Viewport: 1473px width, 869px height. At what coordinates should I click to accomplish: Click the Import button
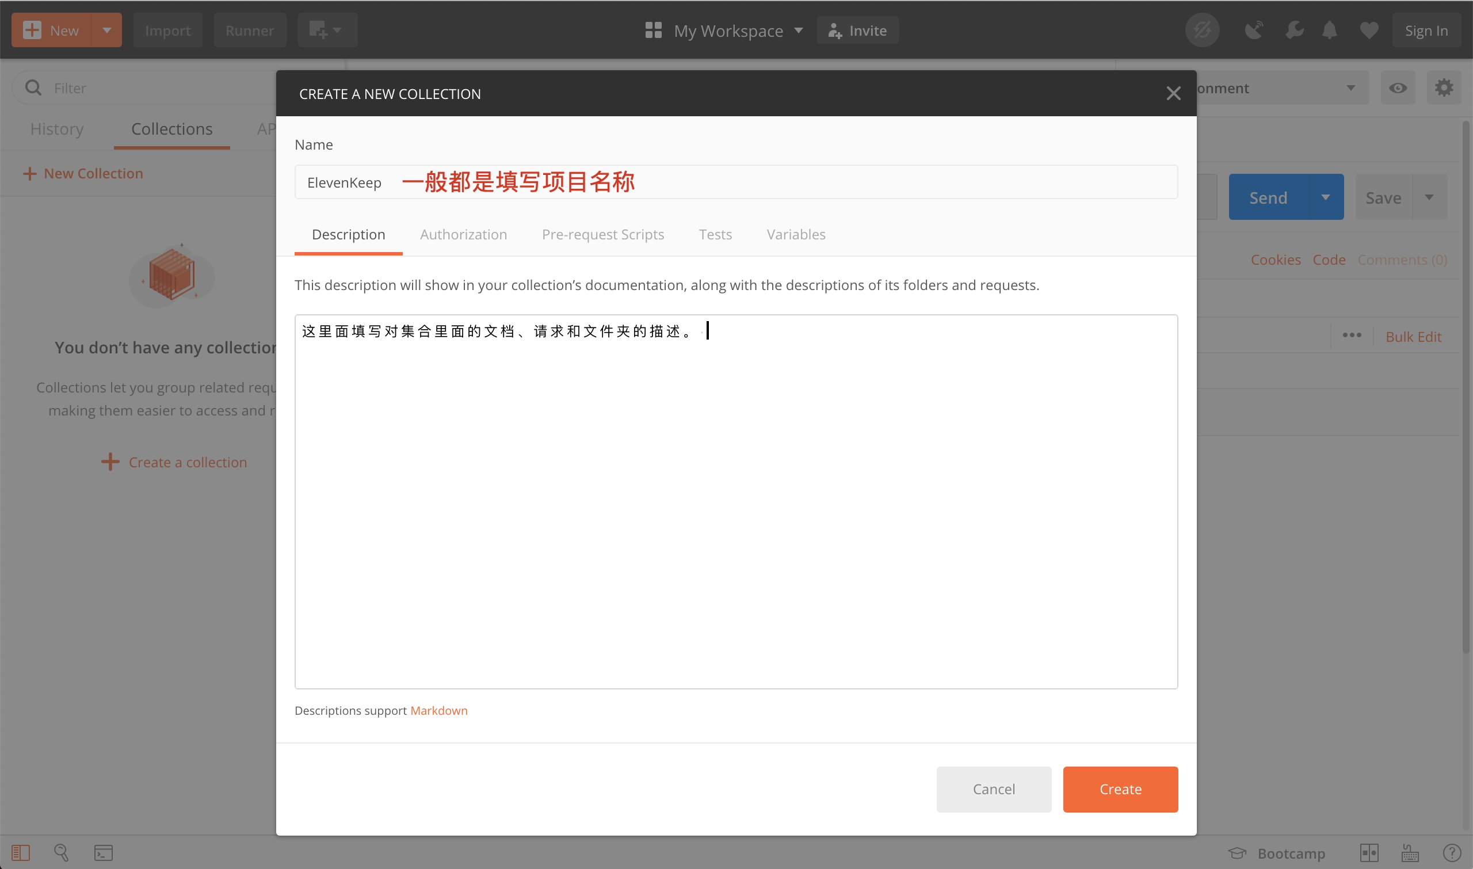pyautogui.click(x=167, y=30)
